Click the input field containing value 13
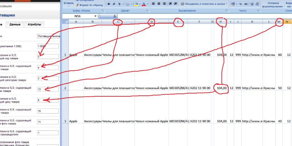Screen dimensions: 292x146 click(x=48, y=89)
